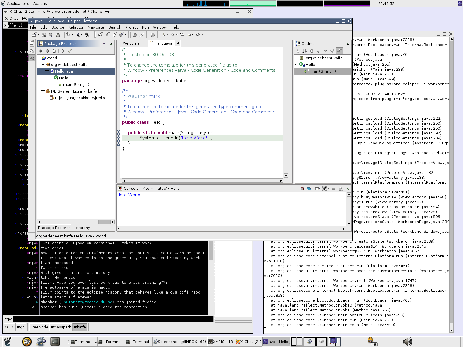The height and width of the screenshot is (347, 463).
Task: Toggle Hide Fields in Outline view
Action: point(312,51)
